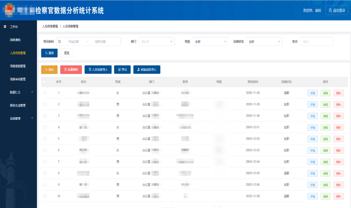Screen dimensions: 351x208
Task: Tick the checkbox for row 5
Action: pyautogui.click(x=45, y=139)
